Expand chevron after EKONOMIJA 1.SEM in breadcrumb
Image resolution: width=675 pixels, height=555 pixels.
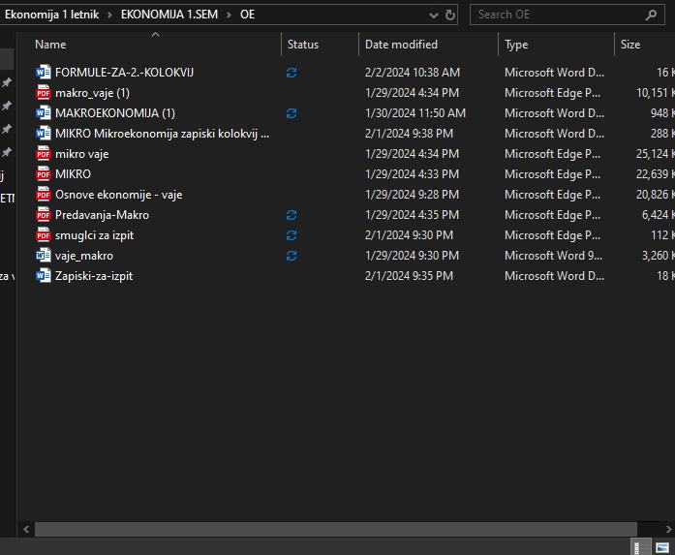pyautogui.click(x=230, y=15)
